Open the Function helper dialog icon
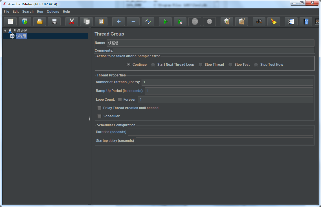This screenshot has height=207, width=321. (x=291, y=21)
